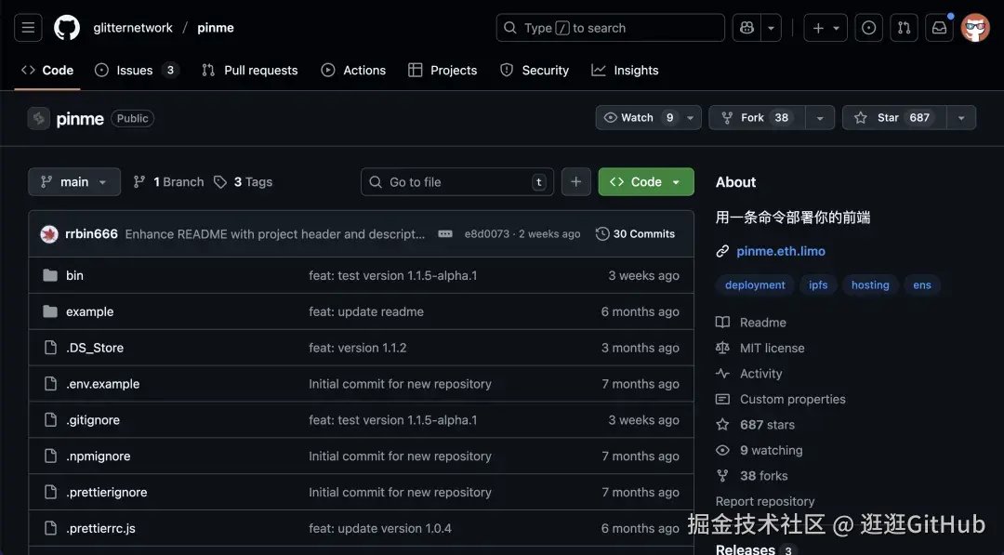The image size is (1004, 555).
Task: Open Activity link in About
Action: [749, 374]
